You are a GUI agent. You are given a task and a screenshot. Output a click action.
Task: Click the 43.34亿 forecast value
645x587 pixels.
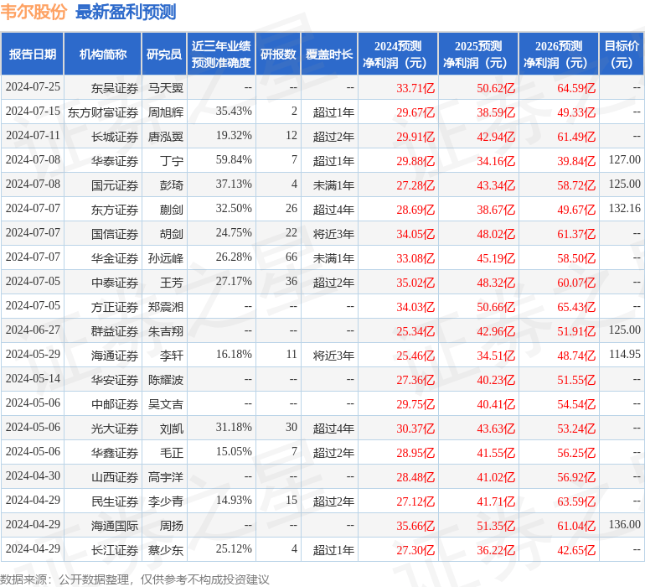(x=496, y=185)
